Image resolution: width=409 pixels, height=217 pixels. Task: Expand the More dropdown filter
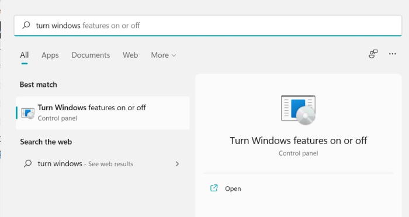pos(163,55)
